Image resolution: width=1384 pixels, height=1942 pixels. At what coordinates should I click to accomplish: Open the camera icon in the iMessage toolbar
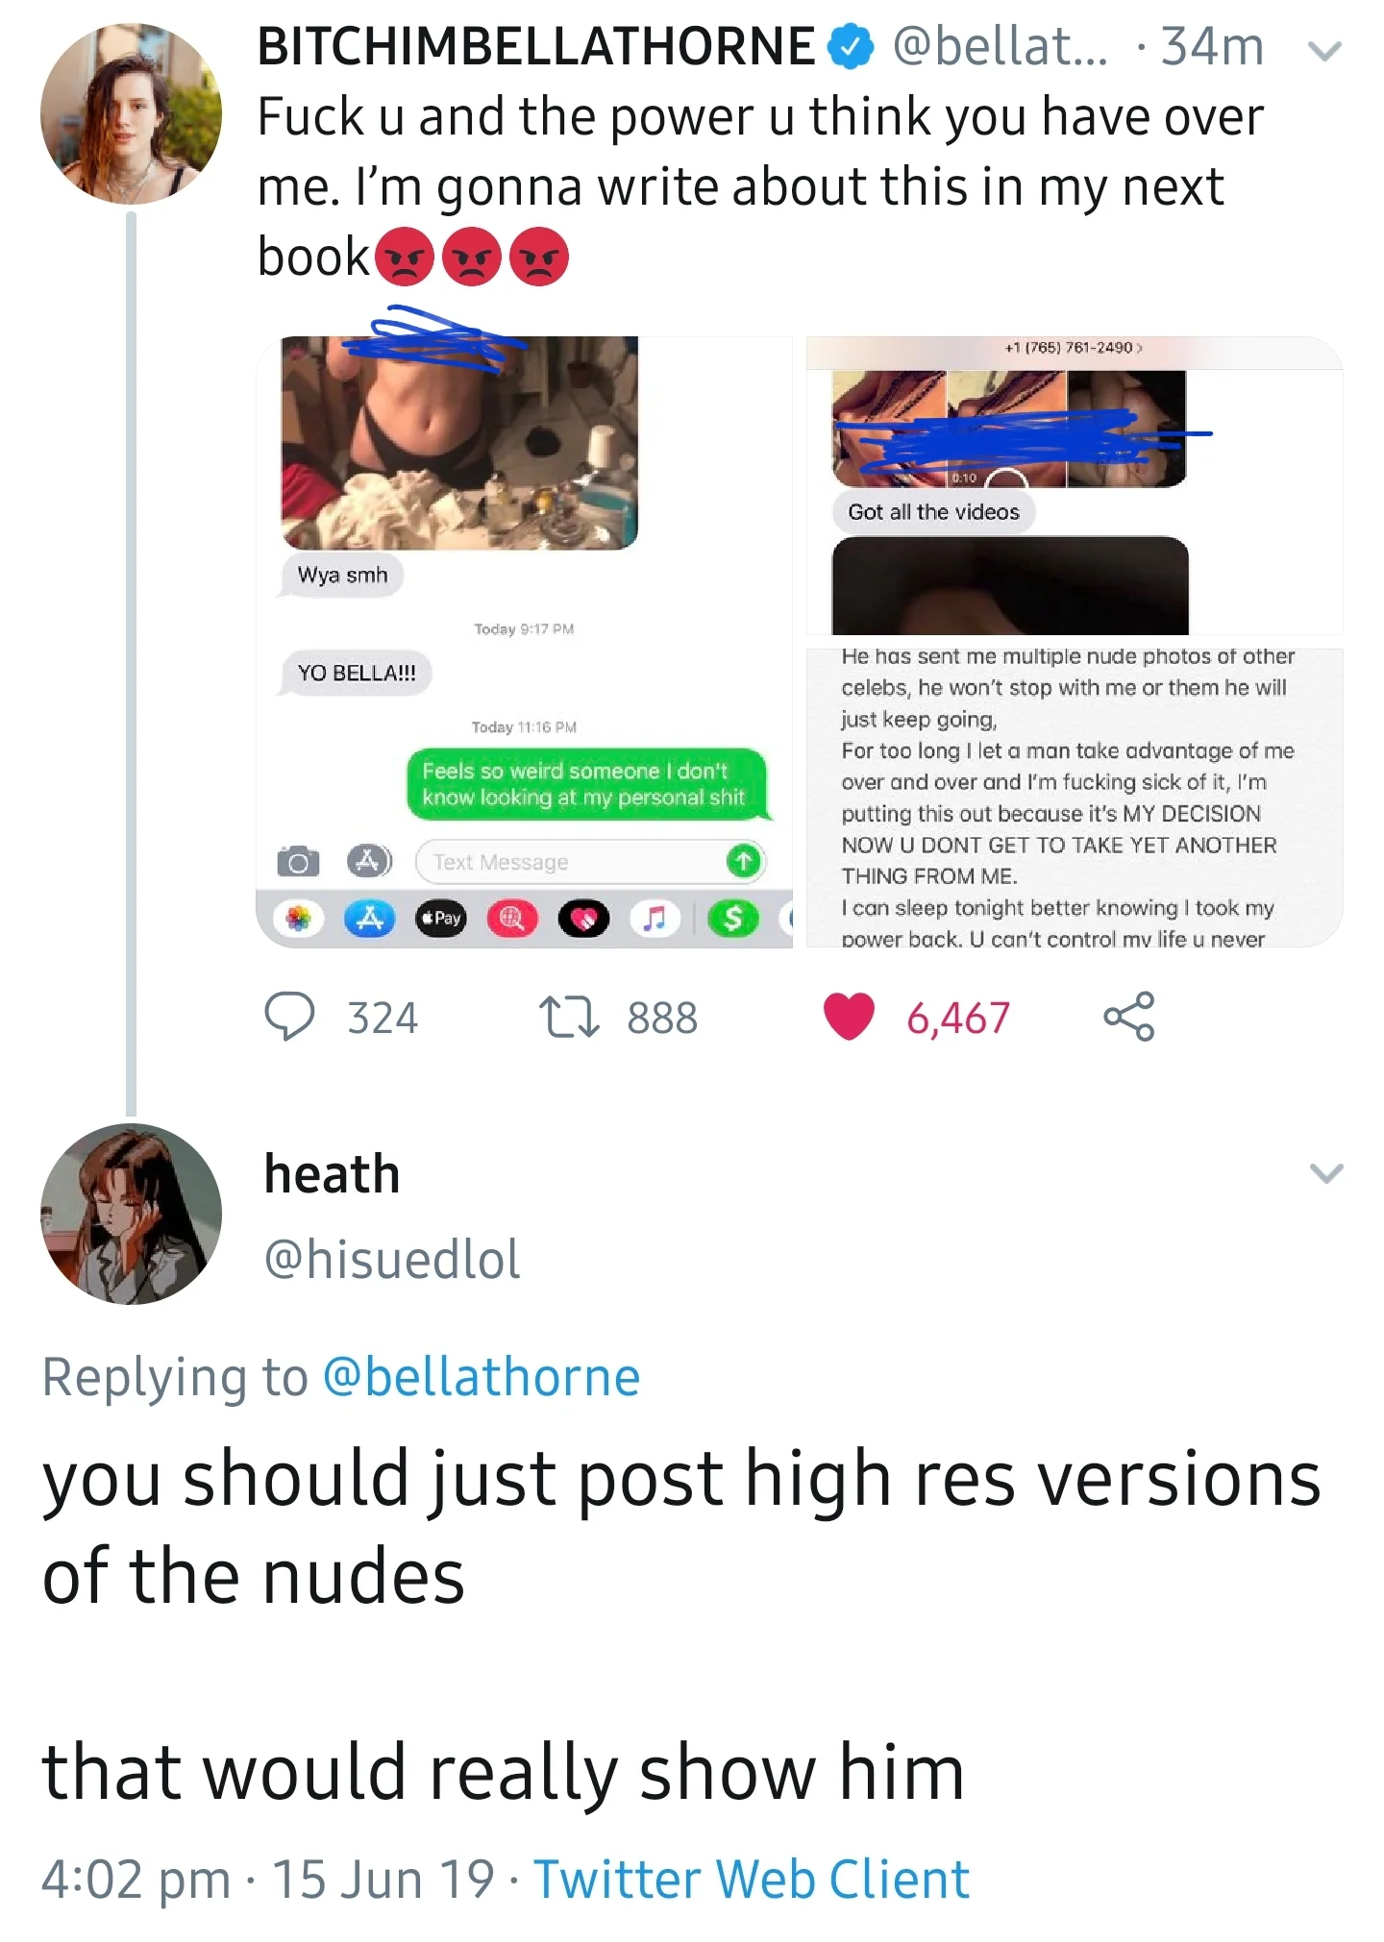coord(298,861)
